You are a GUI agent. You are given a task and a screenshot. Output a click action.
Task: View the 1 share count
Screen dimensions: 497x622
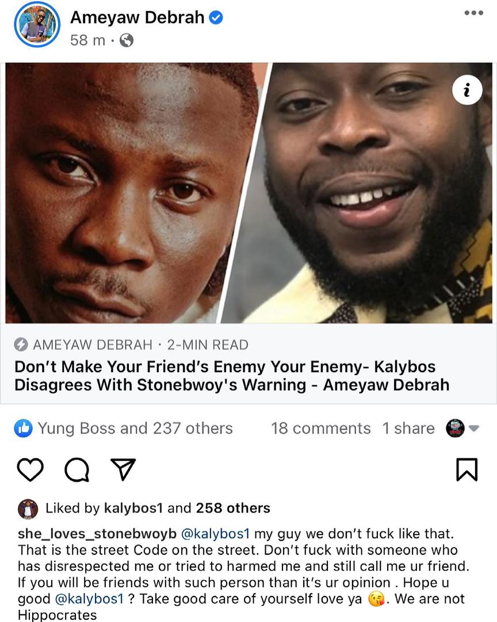click(x=408, y=428)
